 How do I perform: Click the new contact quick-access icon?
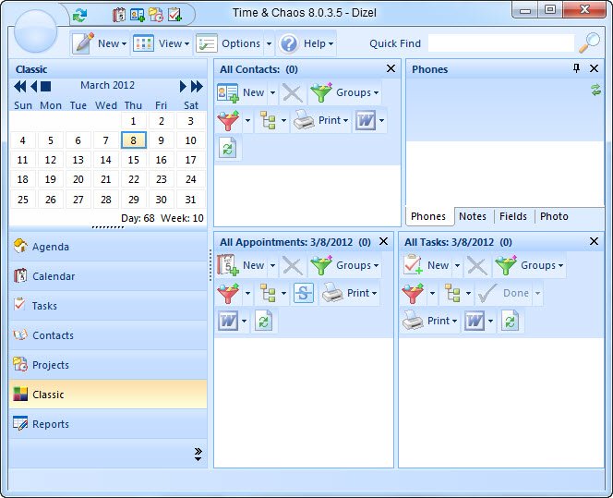(138, 15)
